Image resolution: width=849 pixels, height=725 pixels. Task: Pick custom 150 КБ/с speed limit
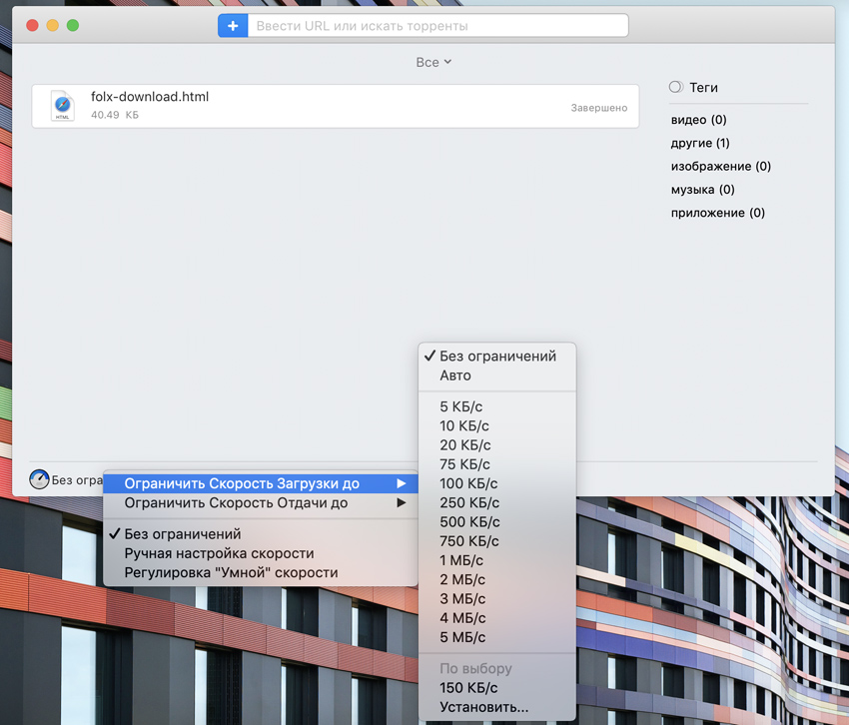[497, 688]
